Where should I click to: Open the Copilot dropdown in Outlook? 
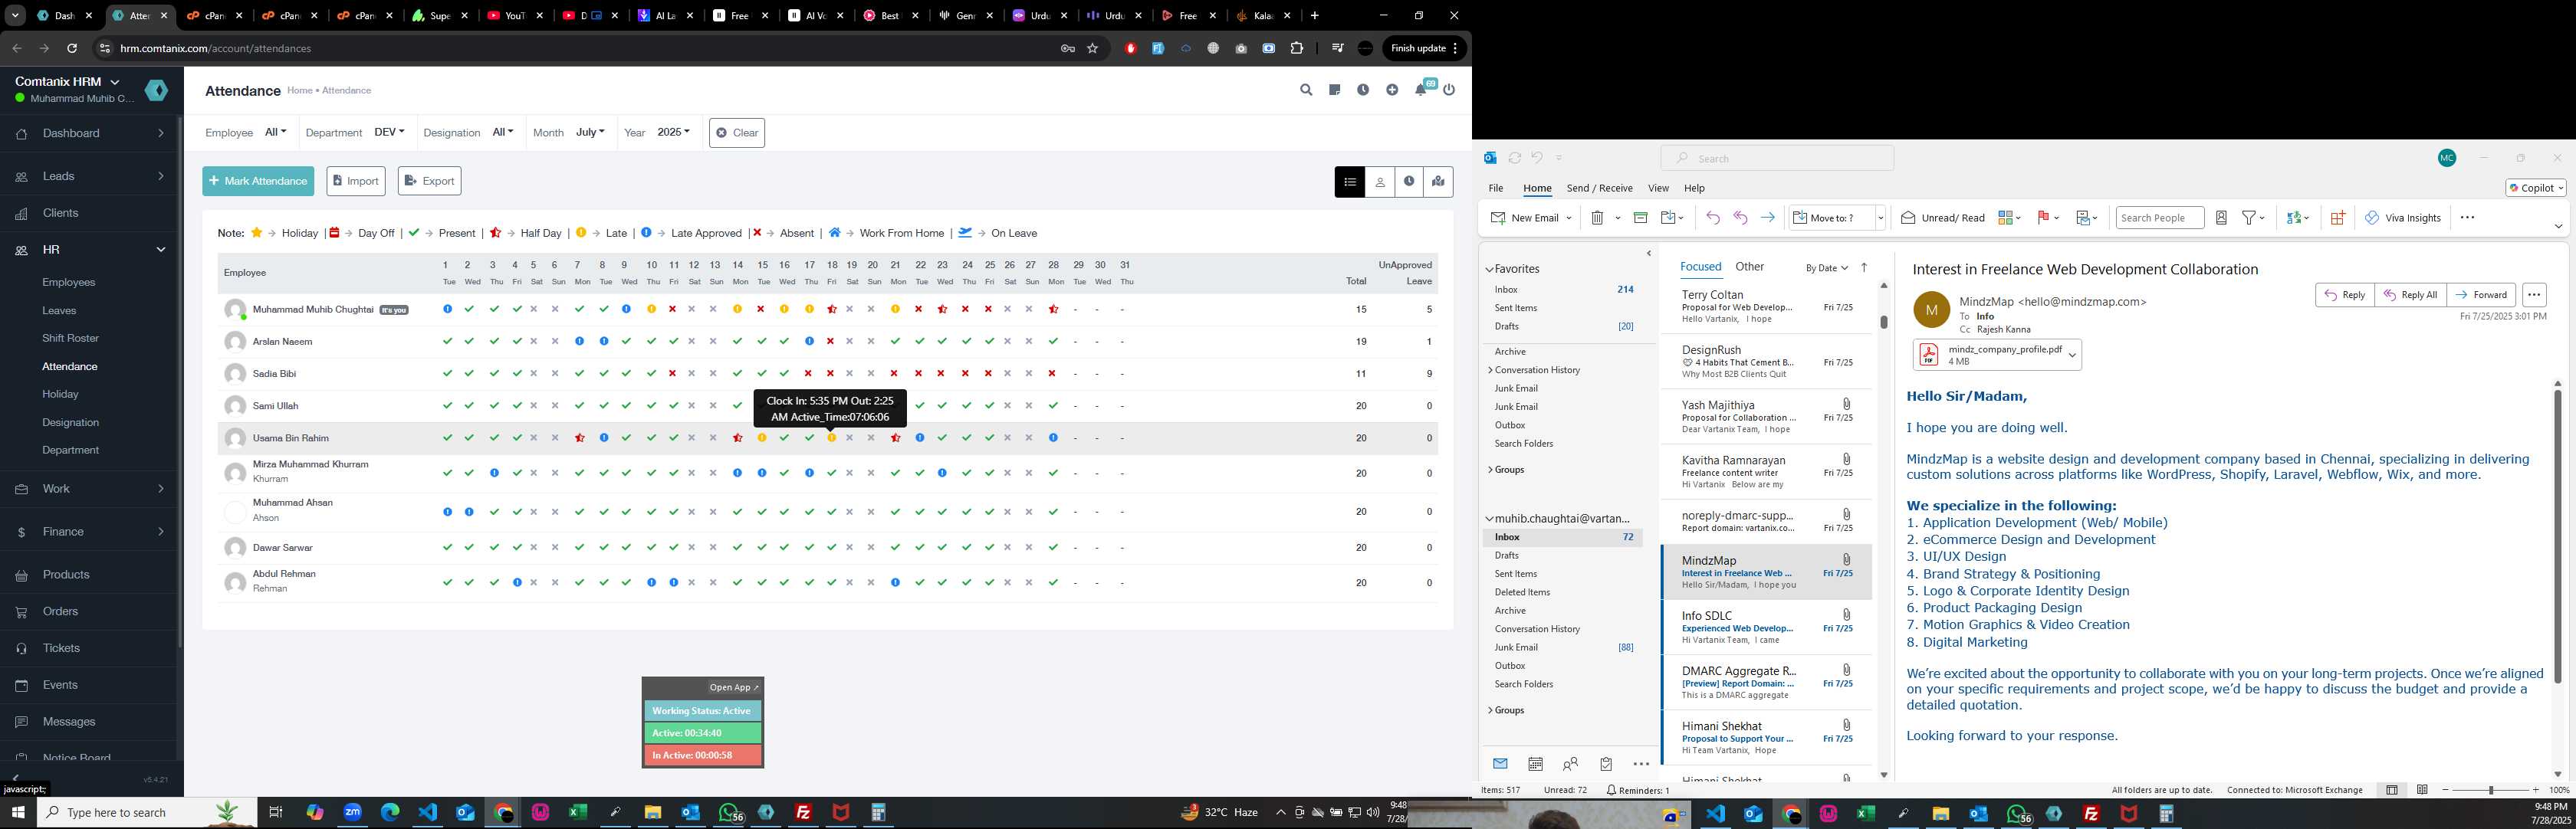(2535, 188)
